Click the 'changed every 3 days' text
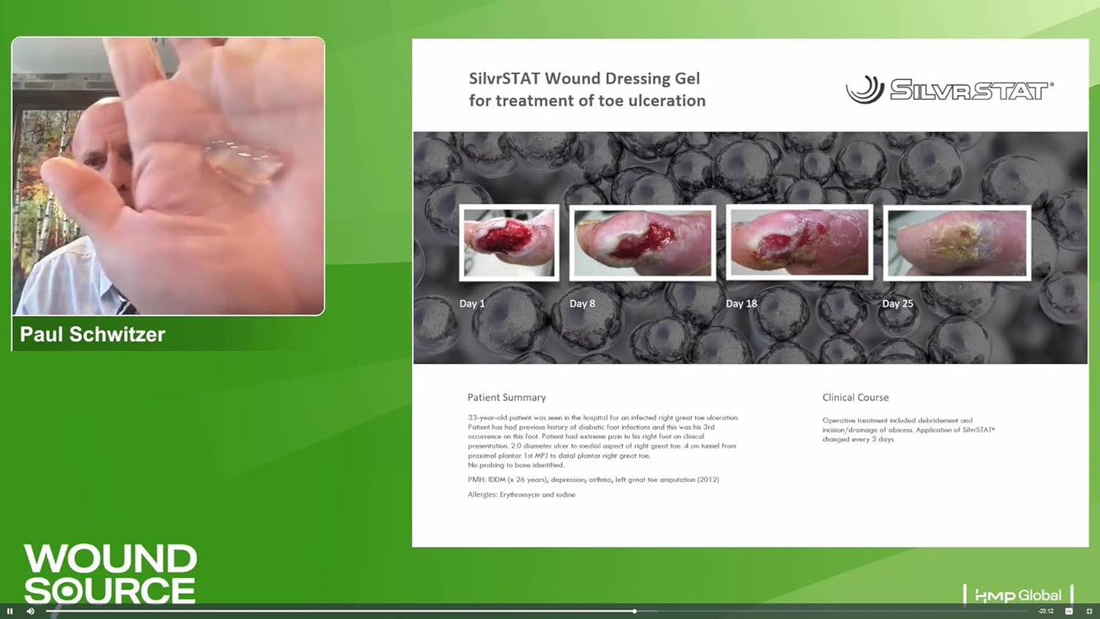 tap(858, 440)
